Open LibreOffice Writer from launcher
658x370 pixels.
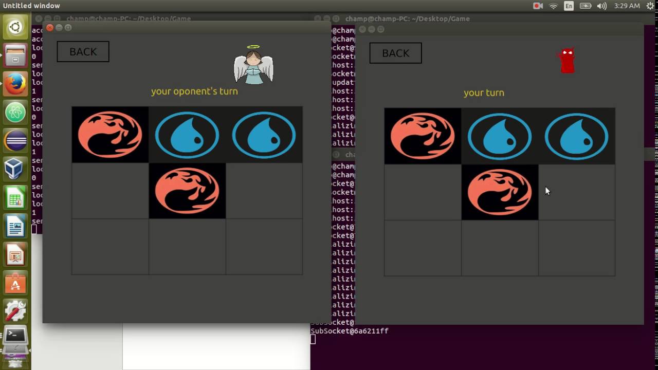[x=15, y=226]
